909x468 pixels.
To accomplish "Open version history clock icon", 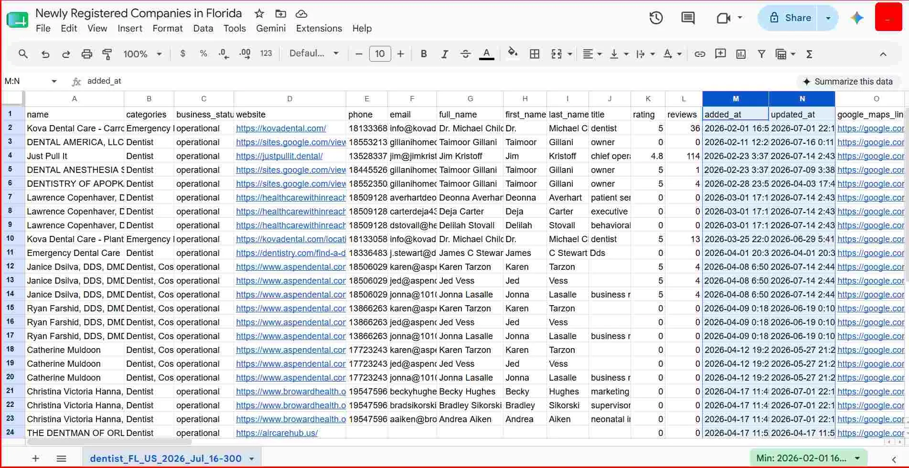I will coord(656,18).
